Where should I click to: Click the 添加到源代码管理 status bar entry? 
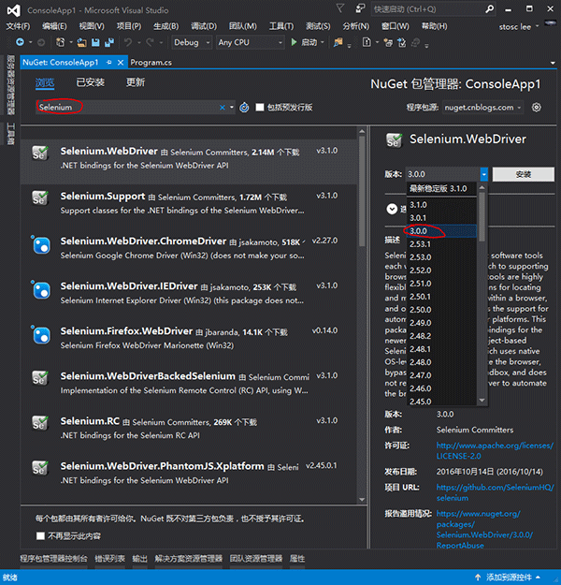(x=508, y=578)
